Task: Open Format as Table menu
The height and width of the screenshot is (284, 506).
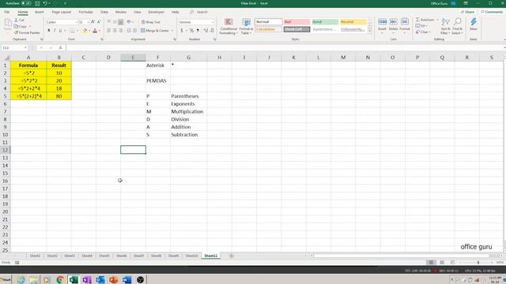Action: coord(246,26)
